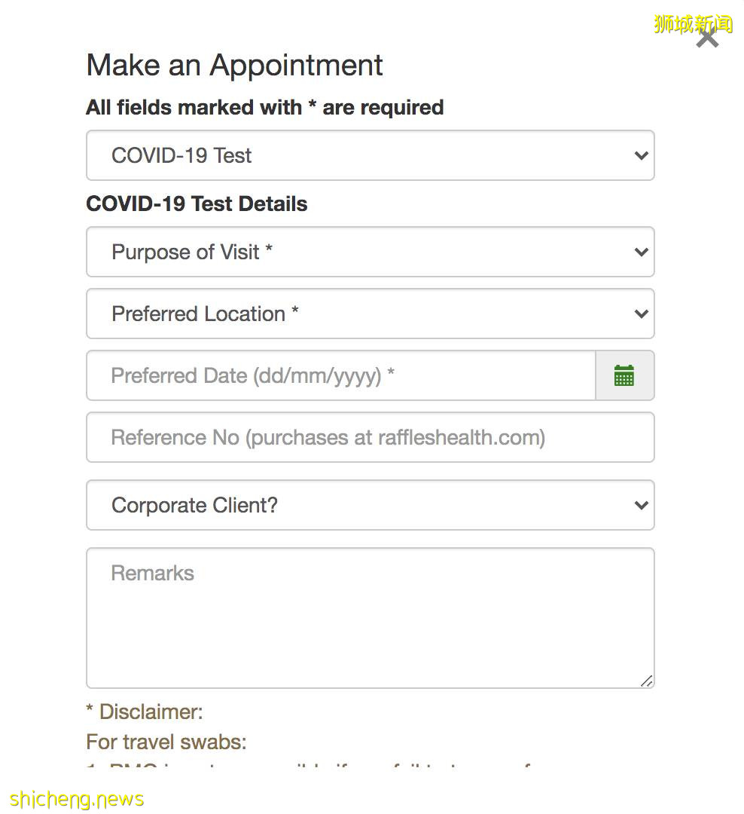The image size is (744, 814).
Task: Click the Disclaimer label text
Action: [x=144, y=712]
